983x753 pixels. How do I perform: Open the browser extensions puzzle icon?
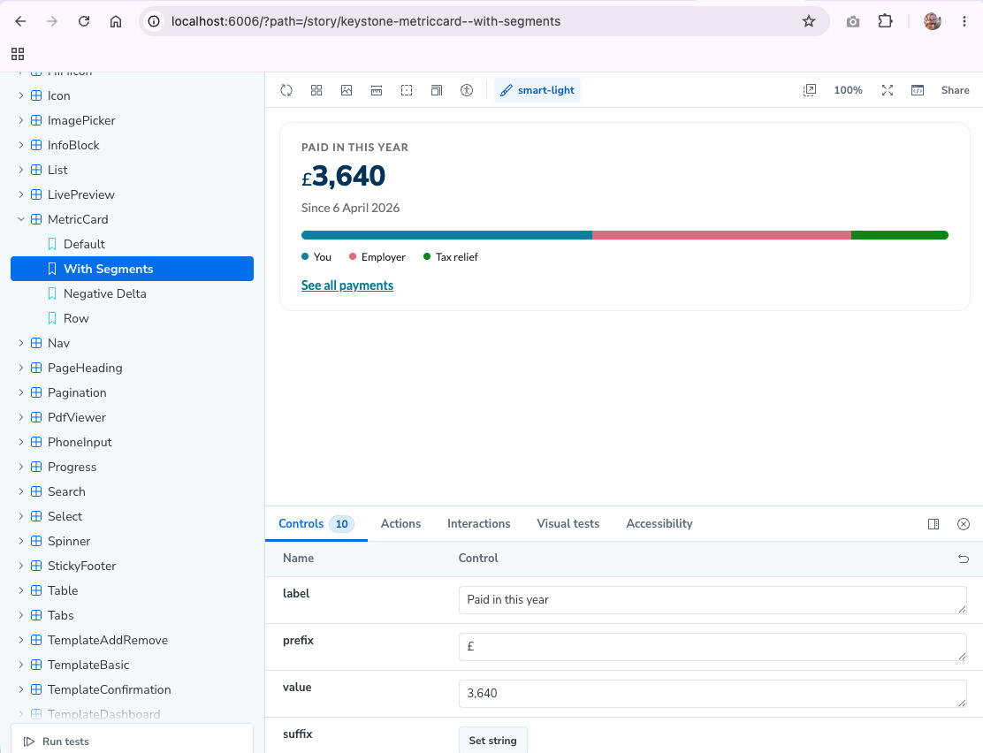(885, 21)
